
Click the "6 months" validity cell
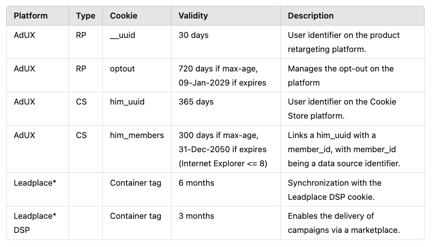196,183
